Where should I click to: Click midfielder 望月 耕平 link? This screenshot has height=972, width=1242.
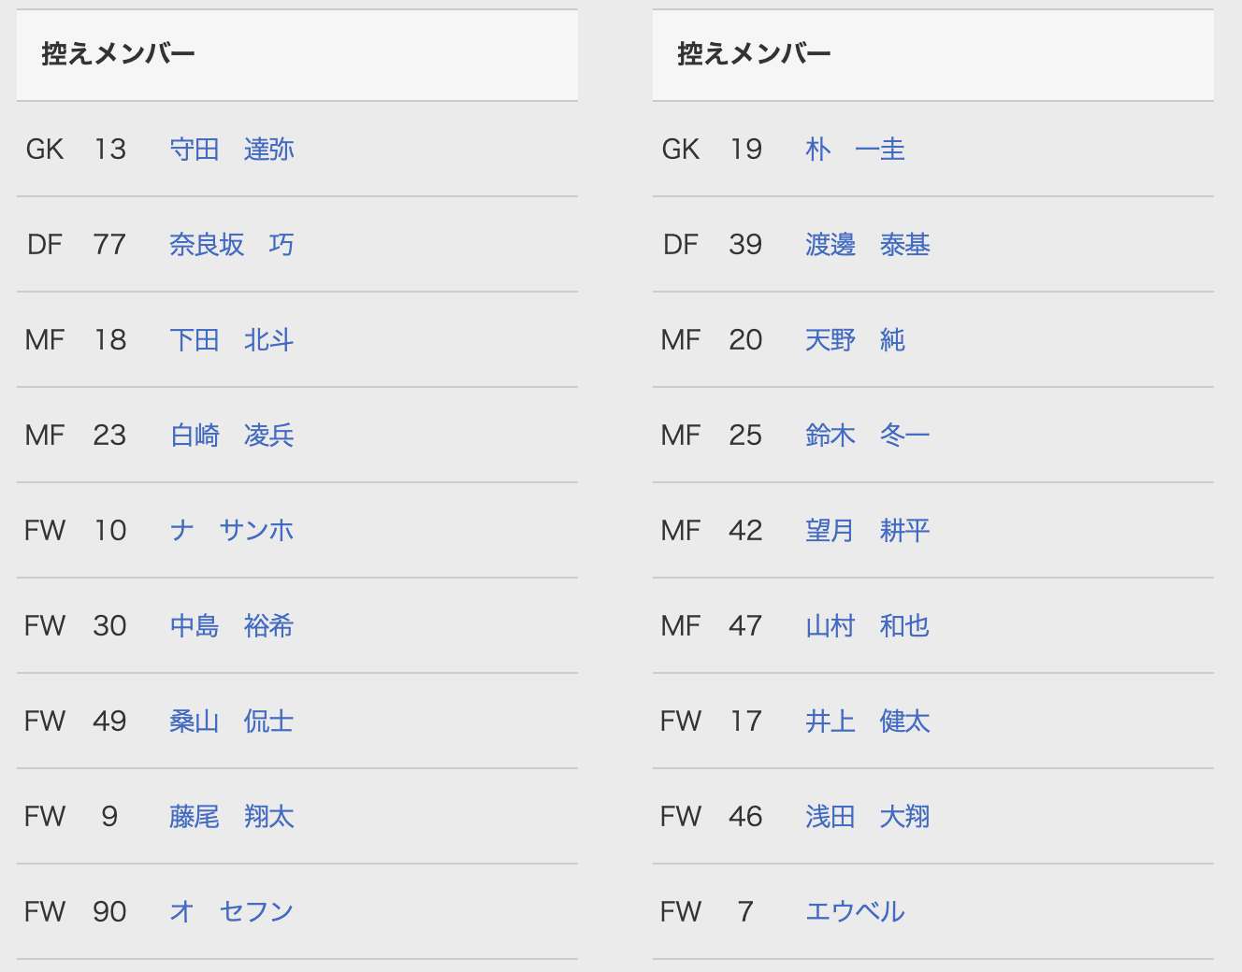[867, 531]
